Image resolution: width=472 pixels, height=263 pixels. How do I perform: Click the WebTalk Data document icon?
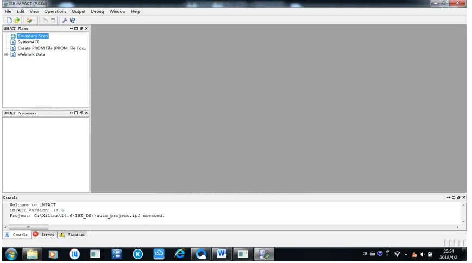(x=13, y=54)
